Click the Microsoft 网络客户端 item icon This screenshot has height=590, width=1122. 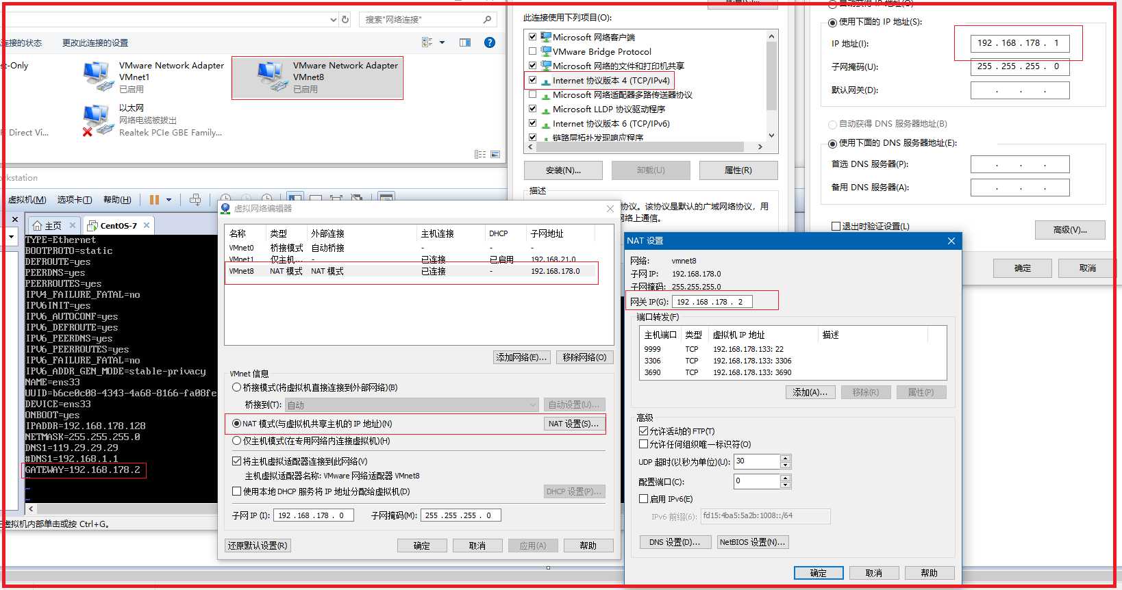tap(546, 37)
